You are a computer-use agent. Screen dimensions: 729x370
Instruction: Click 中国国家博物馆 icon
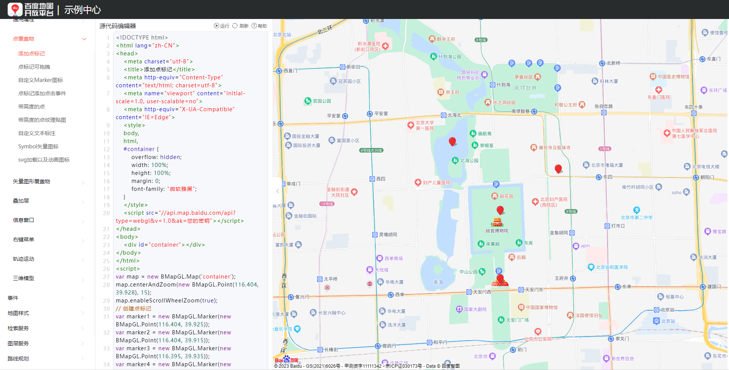(x=521, y=307)
